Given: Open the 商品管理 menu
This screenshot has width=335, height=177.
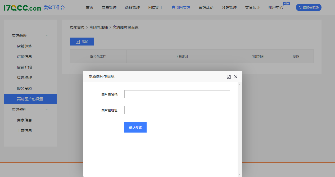Looking at the screenshot, I should coord(132,7).
